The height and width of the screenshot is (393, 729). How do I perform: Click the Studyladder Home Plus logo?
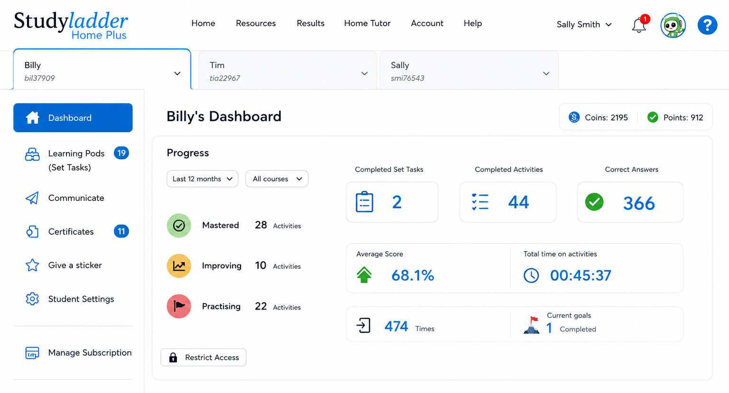71,26
